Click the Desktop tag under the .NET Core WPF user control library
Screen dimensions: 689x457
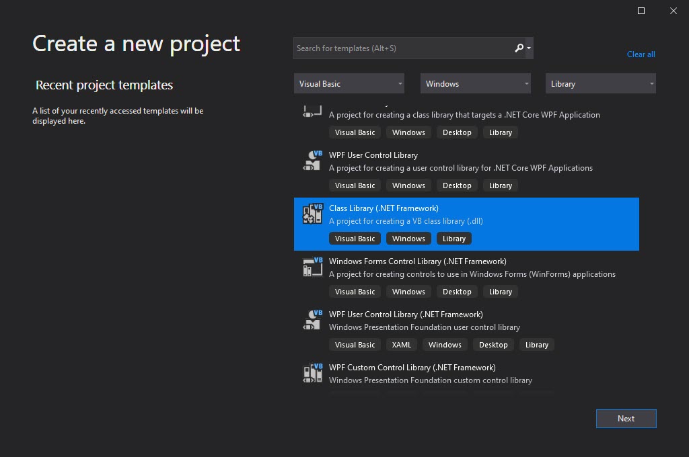coord(457,185)
